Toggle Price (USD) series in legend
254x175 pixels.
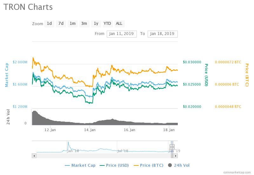(114, 165)
